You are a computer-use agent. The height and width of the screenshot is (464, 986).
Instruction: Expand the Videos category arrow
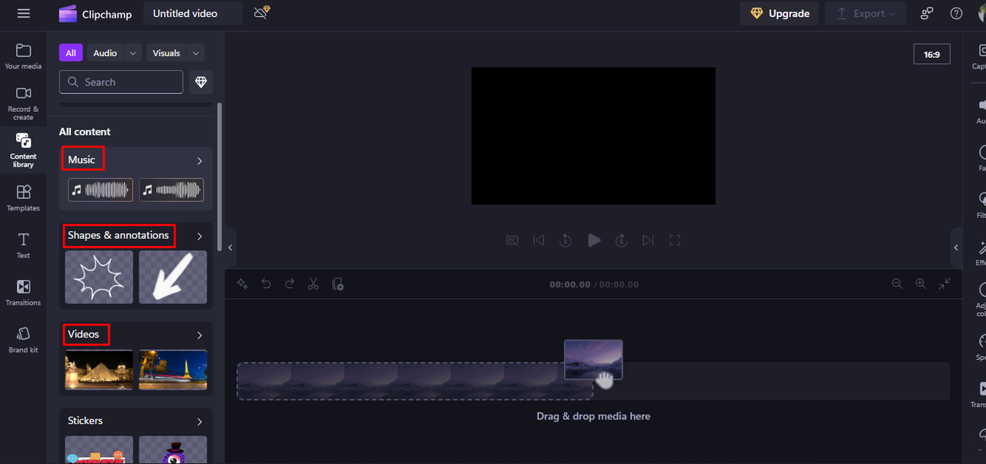point(200,335)
